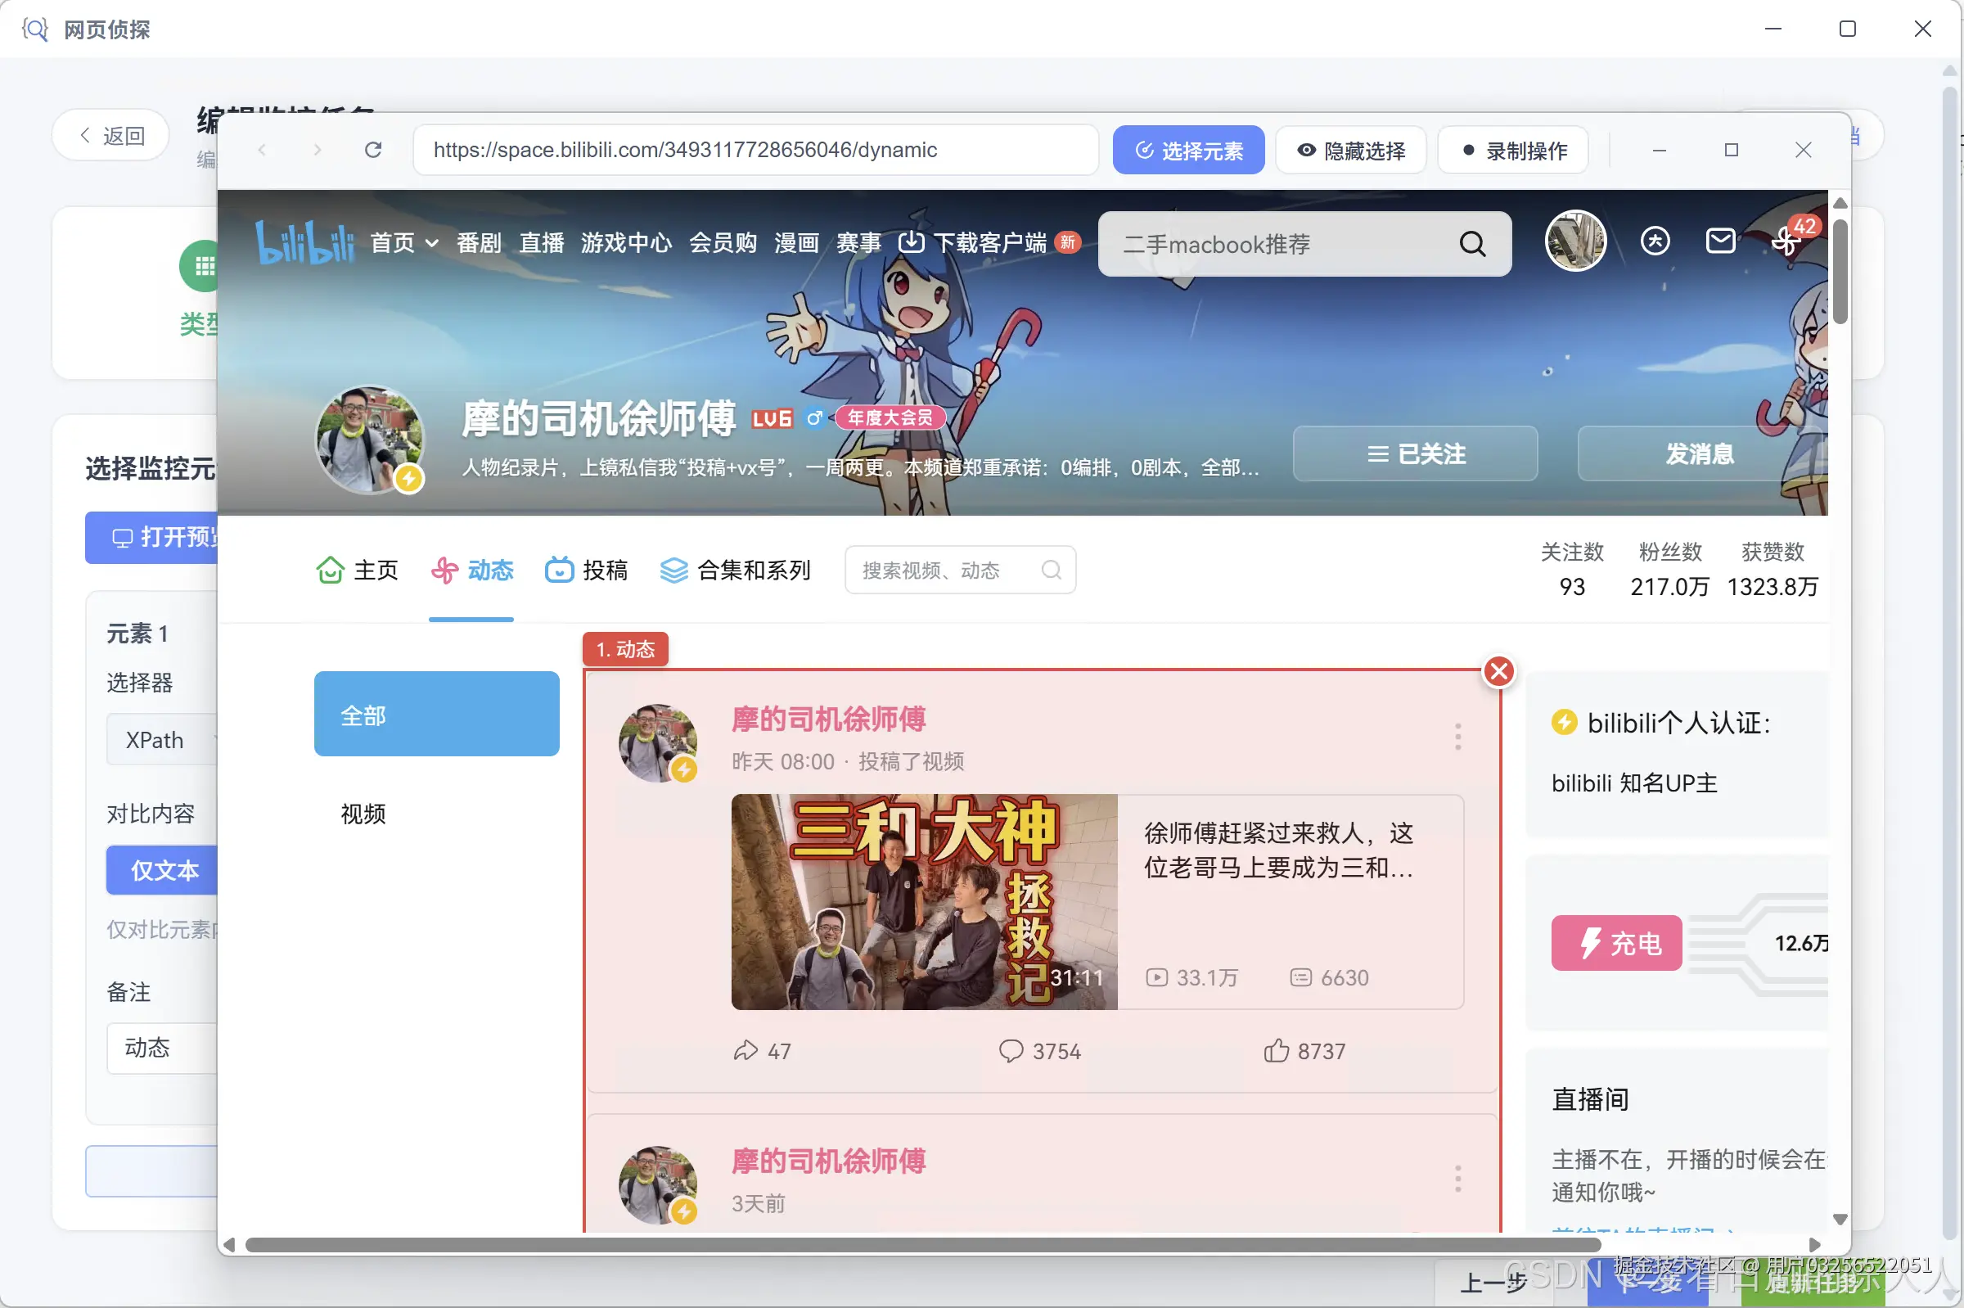Open the bilibili messages envelope icon
1964x1308 pixels.
(1719, 241)
